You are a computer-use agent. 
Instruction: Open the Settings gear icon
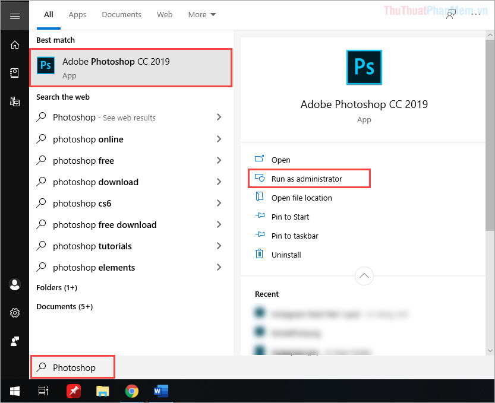(x=15, y=313)
